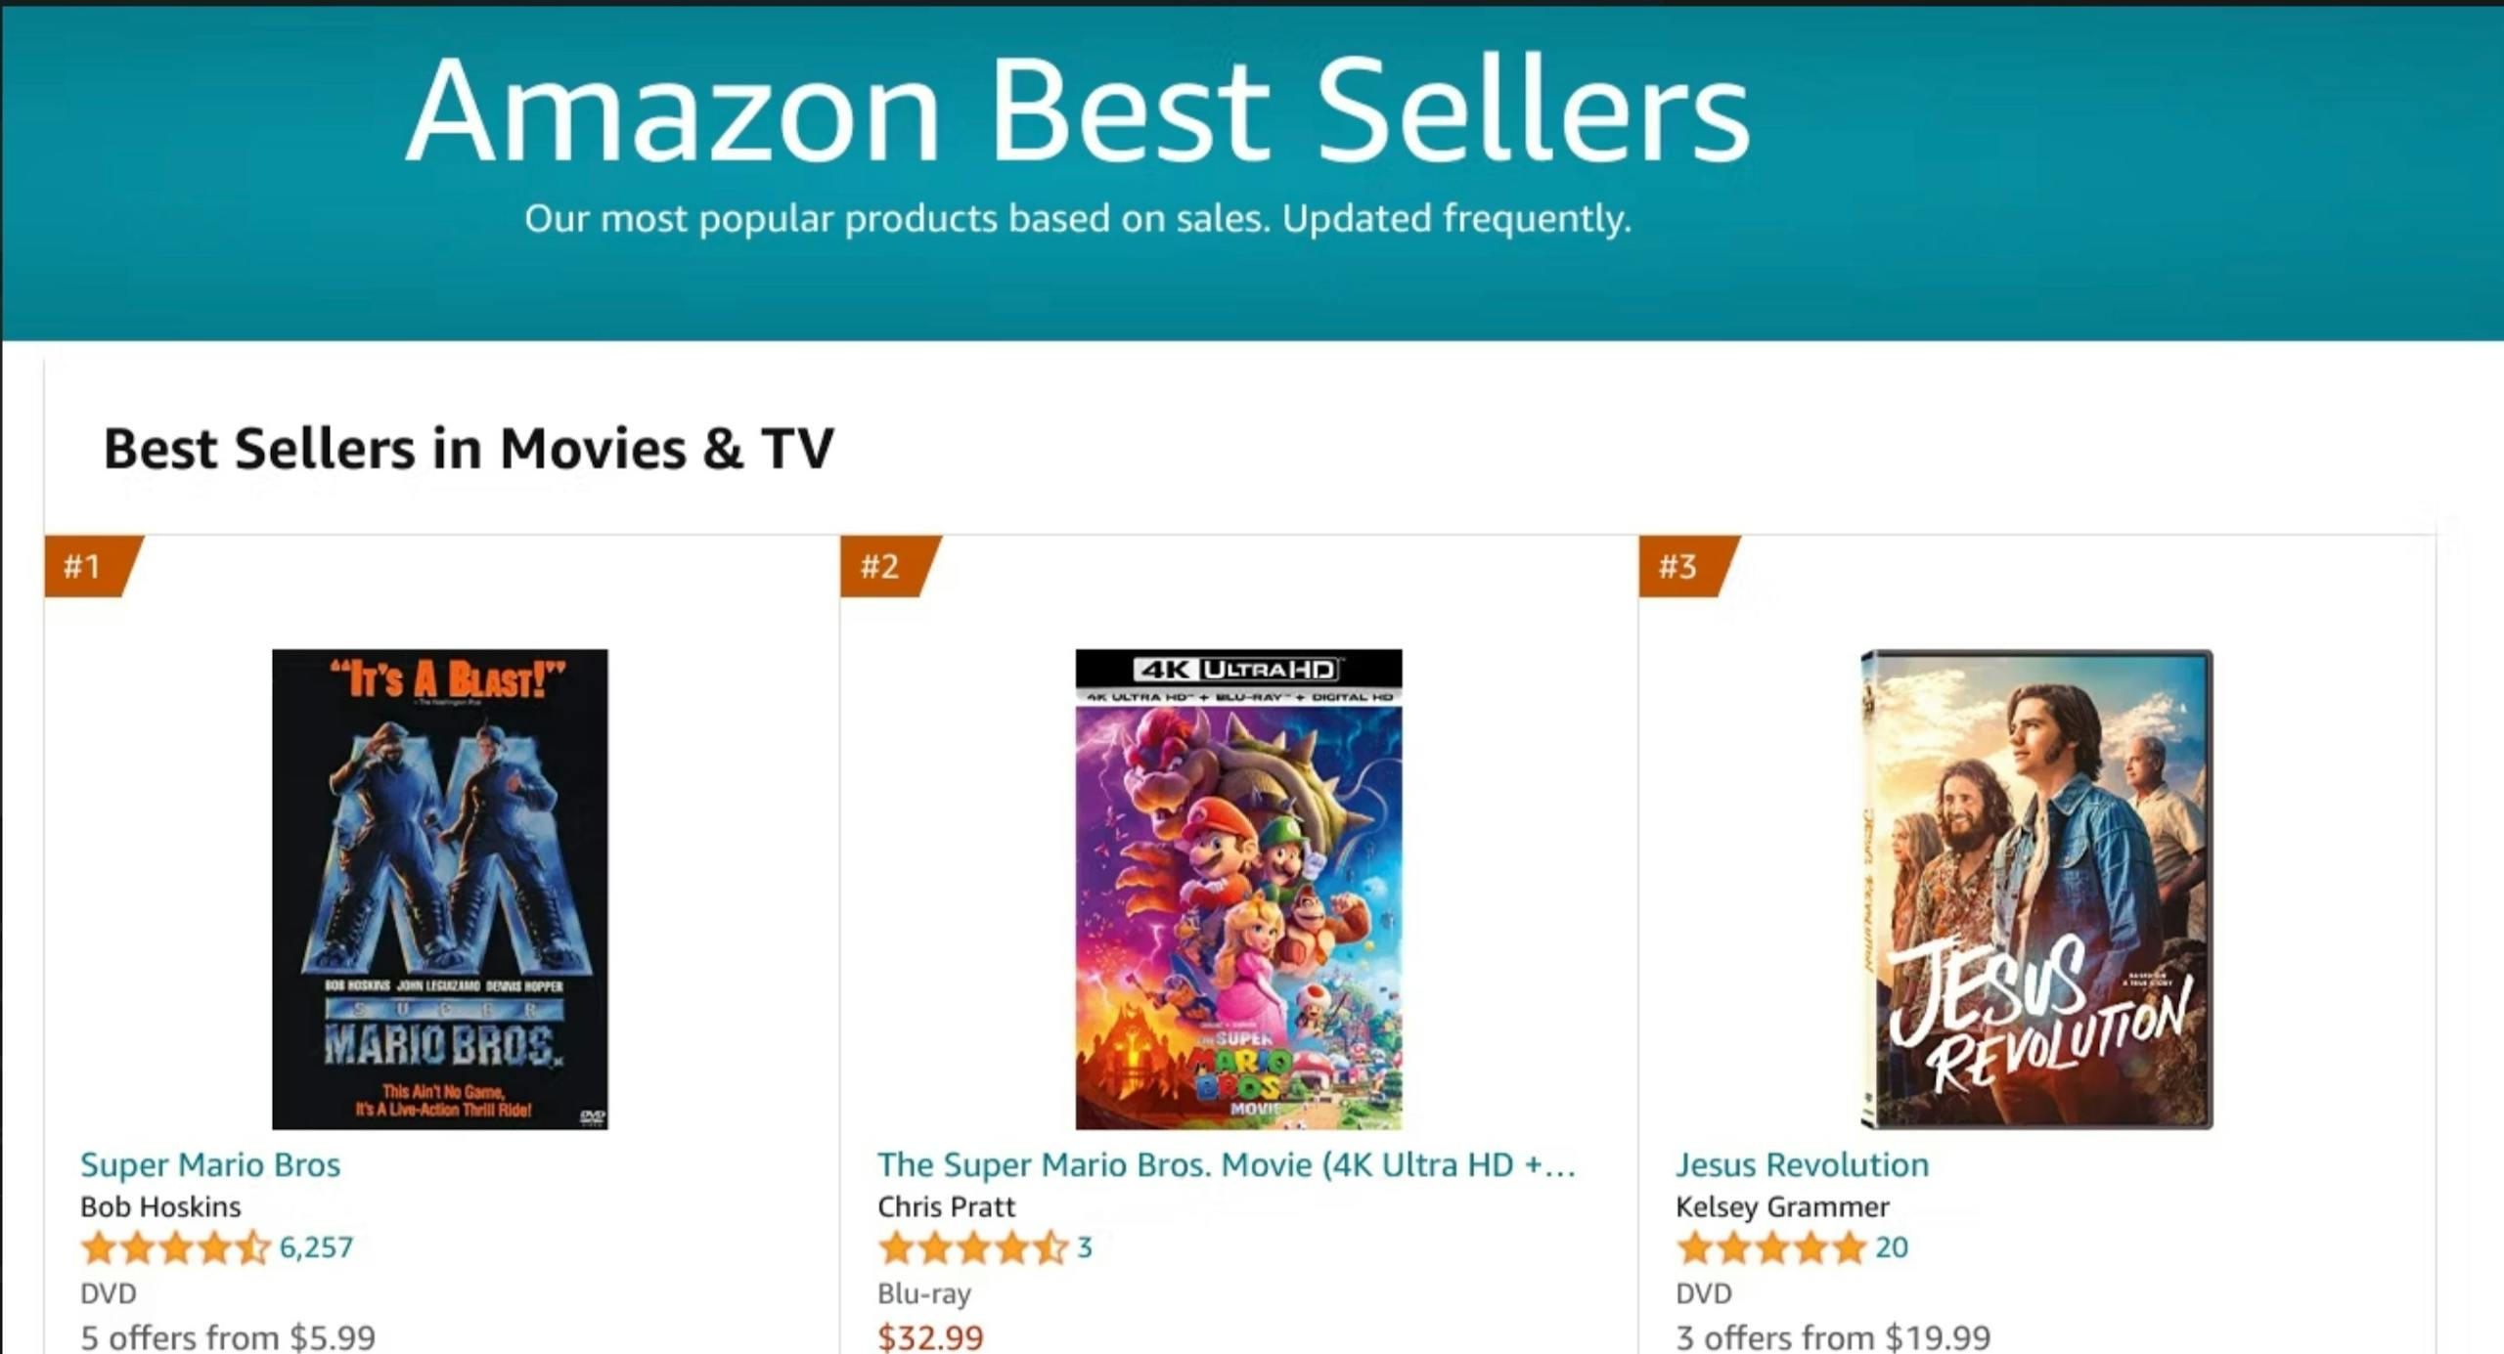
Task: Open the 6,257 reviews count link
Action: pos(316,1247)
